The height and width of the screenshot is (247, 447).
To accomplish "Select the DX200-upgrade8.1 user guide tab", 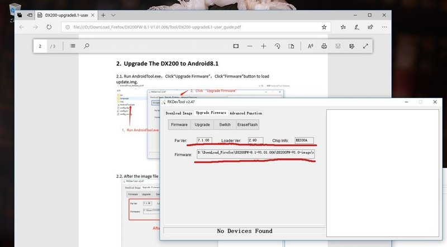I will click(66, 15).
